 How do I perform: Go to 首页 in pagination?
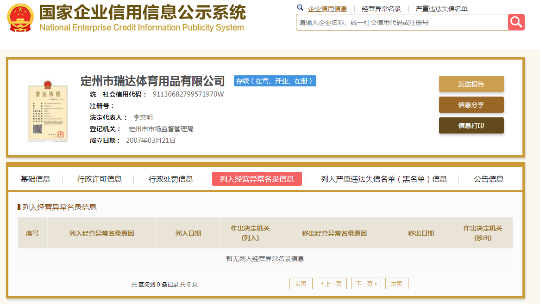(301, 283)
